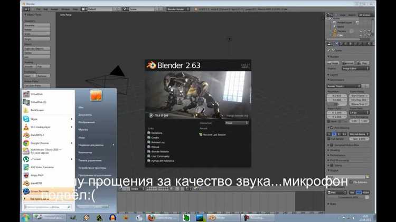Open the Window menu in Blender header

point(65,9)
